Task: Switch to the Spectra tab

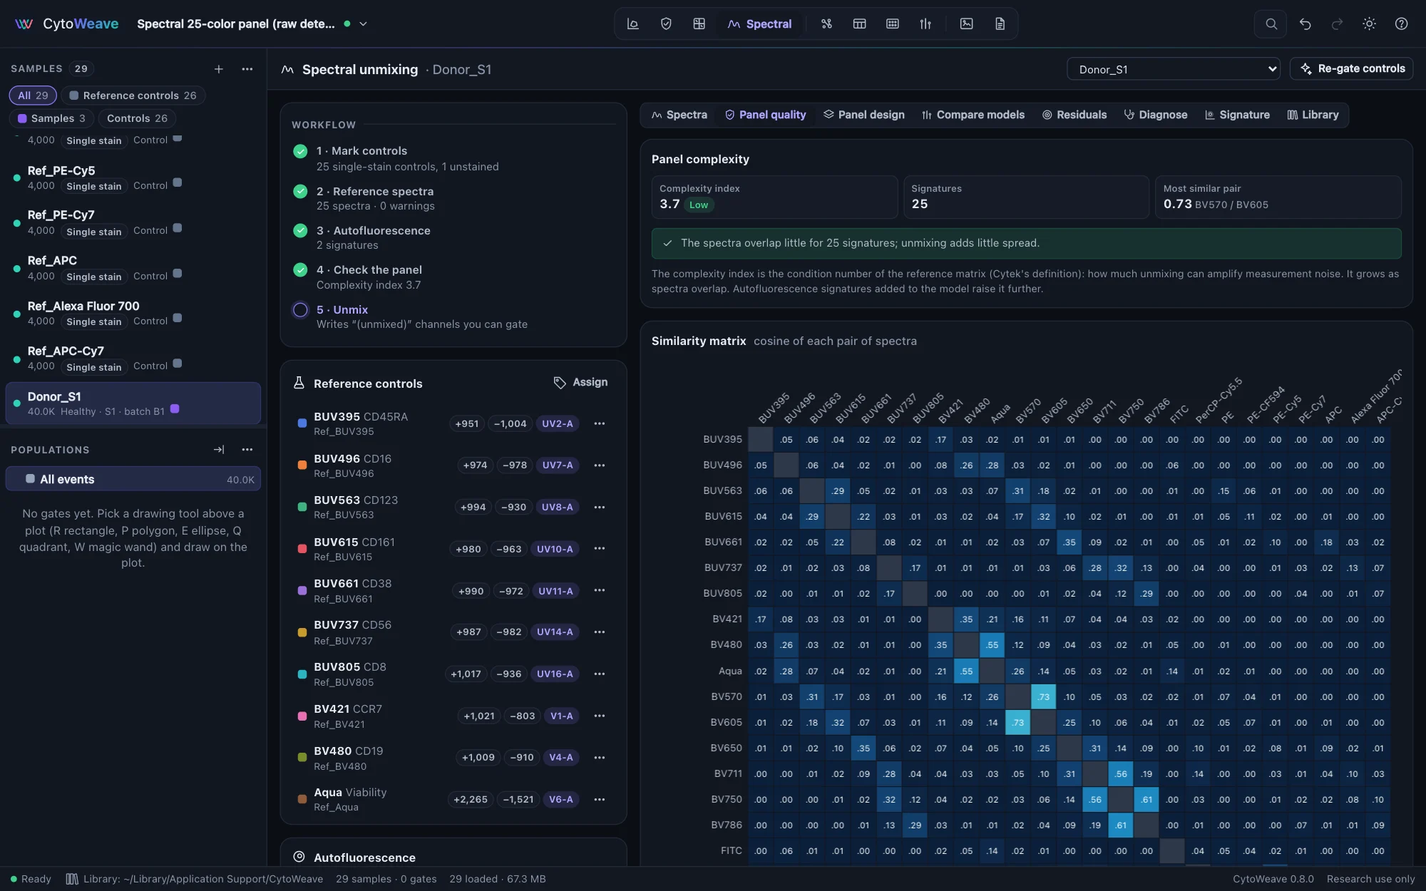Action: click(679, 115)
